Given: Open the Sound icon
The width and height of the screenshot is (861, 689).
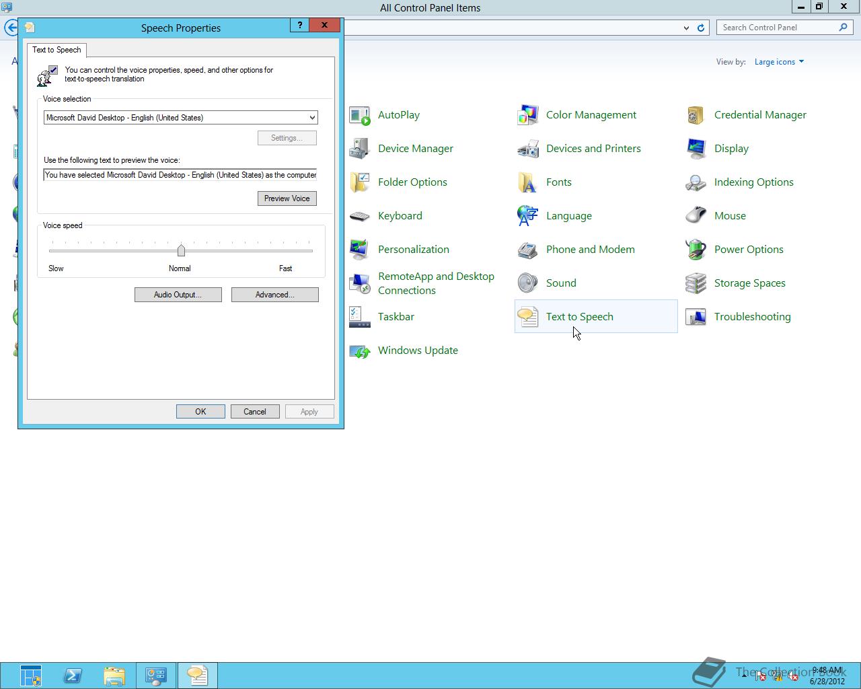Looking at the screenshot, I should pos(528,283).
